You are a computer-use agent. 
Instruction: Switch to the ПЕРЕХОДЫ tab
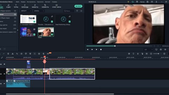pos(25,6)
